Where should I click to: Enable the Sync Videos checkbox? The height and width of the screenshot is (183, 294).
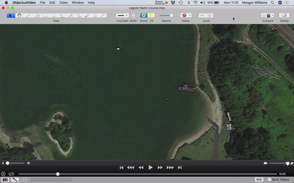tap(269, 179)
